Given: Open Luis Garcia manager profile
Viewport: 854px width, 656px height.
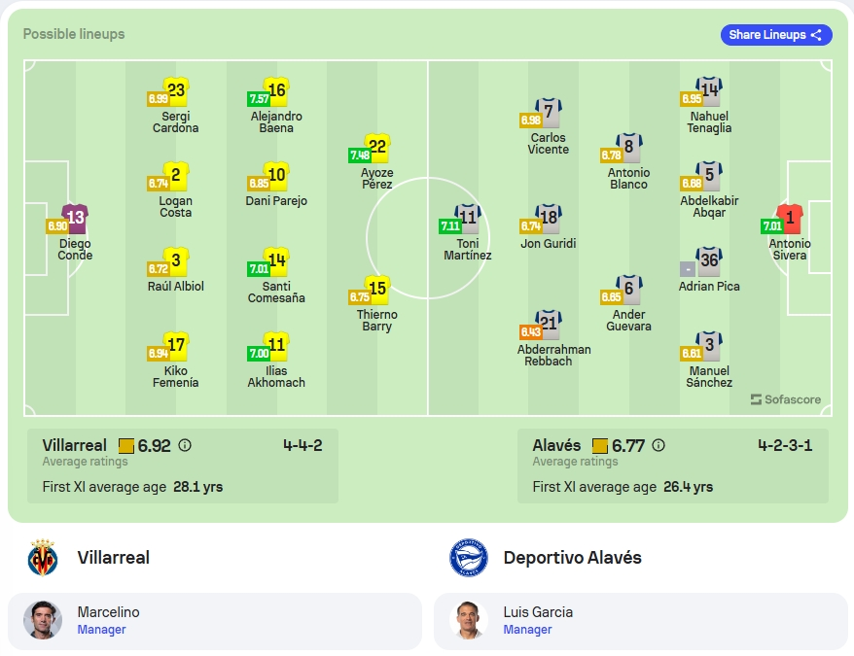Looking at the screenshot, I should click(x=641, y=621).
